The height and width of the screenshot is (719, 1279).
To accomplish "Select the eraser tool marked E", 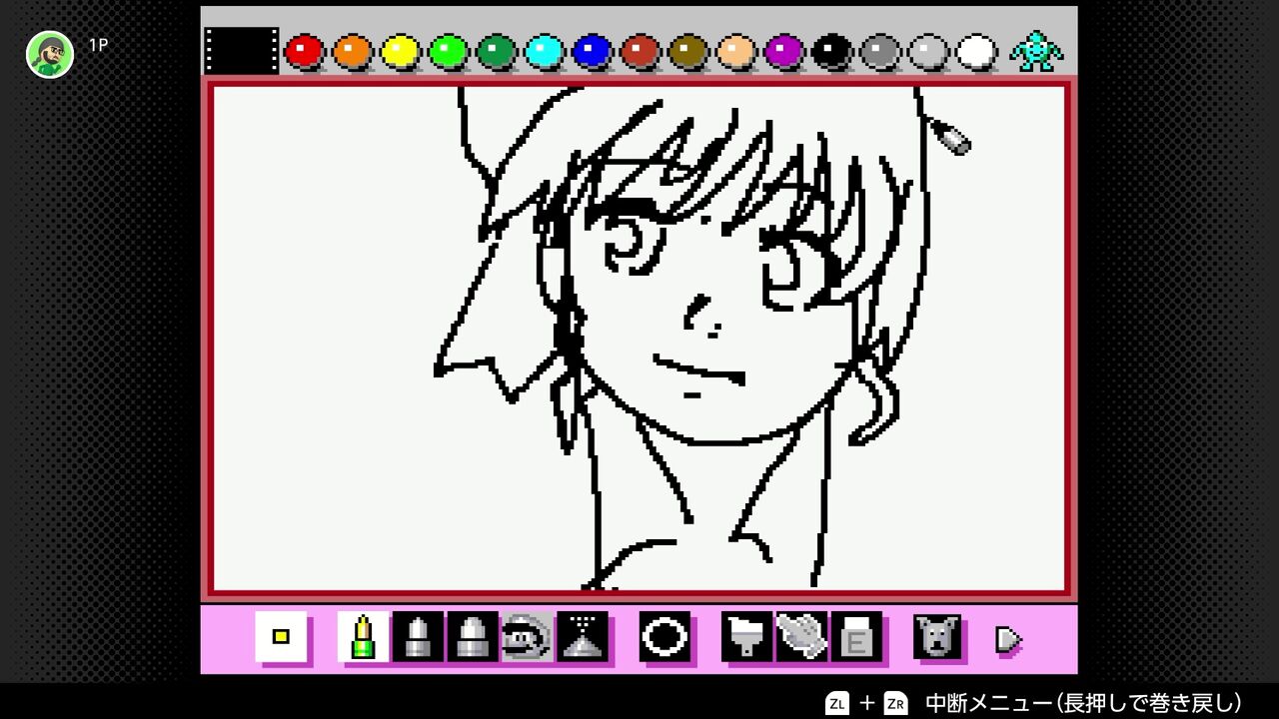I will [857, 636].
